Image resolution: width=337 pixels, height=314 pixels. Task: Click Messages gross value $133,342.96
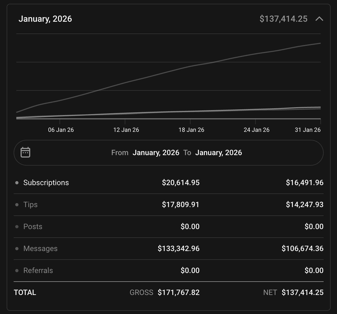pyautogui.click(x=179, y=249)
